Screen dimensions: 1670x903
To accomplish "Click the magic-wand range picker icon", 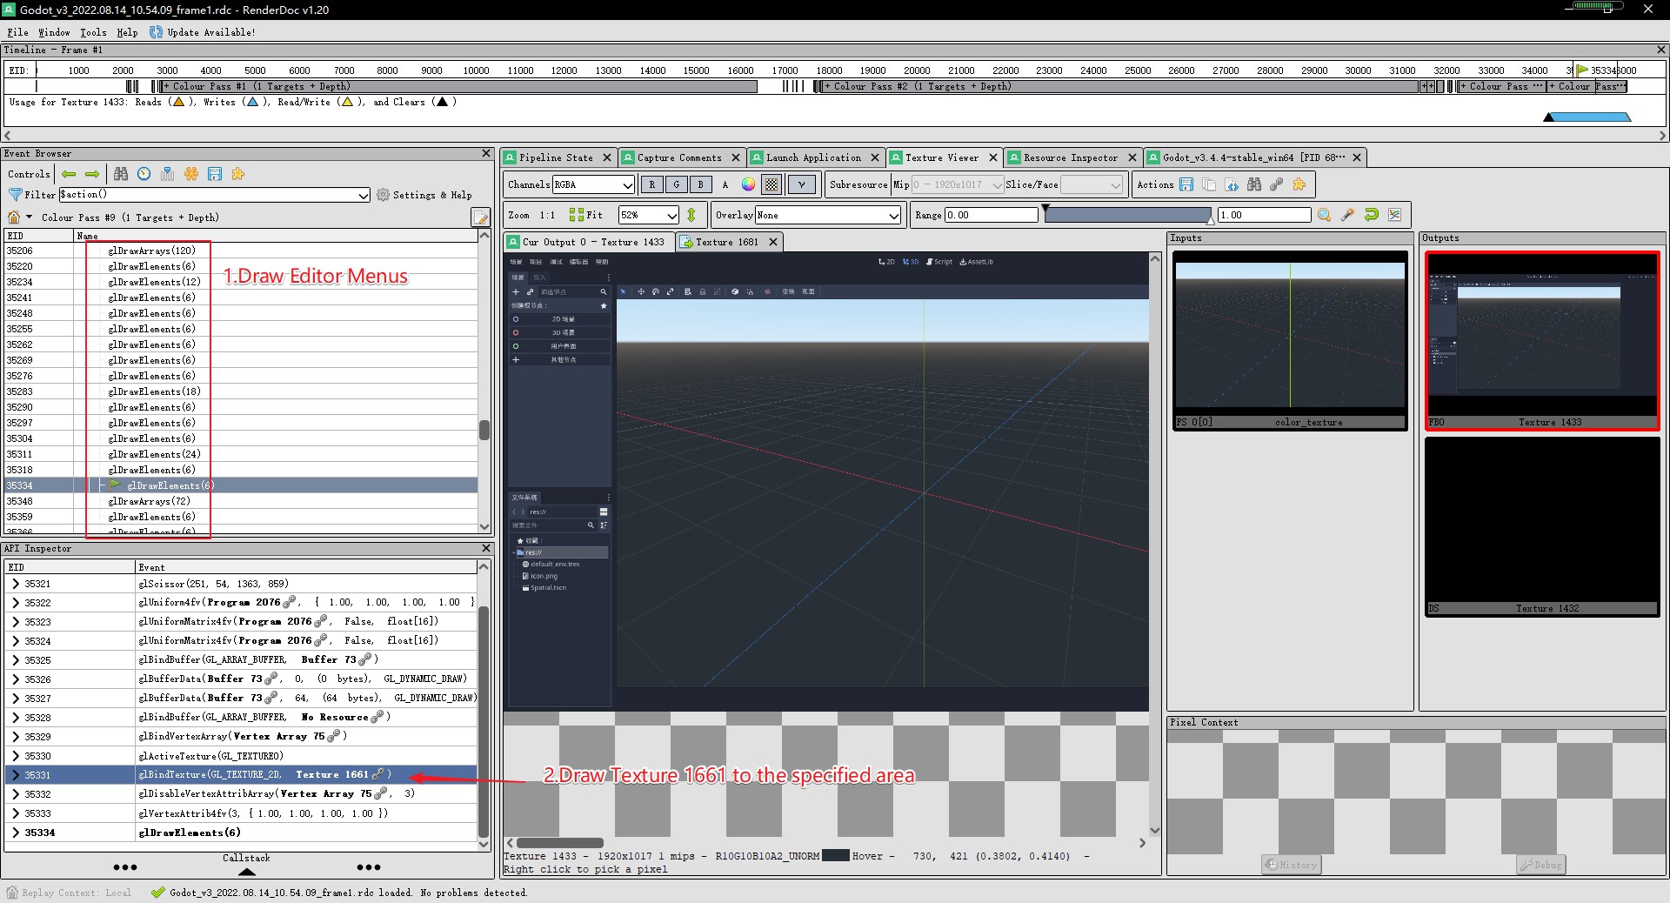I will tap(1348, 215).
